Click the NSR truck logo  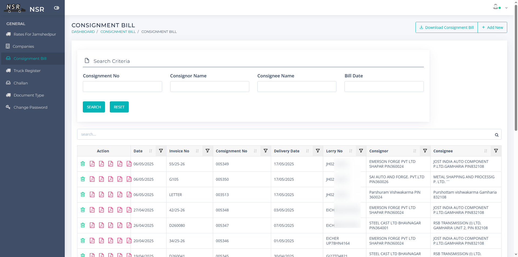point(15,8)
